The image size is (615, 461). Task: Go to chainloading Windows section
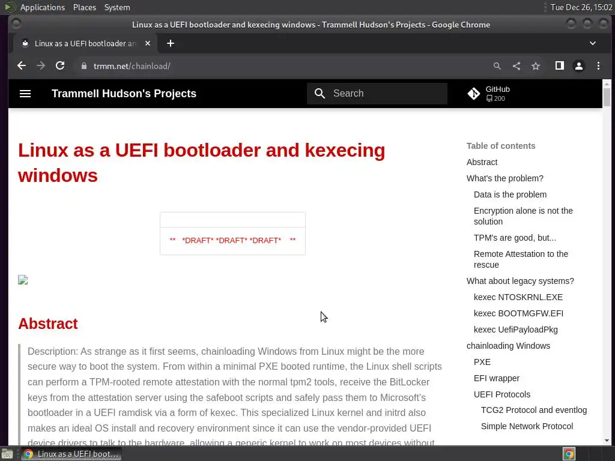tap(508, 346)
